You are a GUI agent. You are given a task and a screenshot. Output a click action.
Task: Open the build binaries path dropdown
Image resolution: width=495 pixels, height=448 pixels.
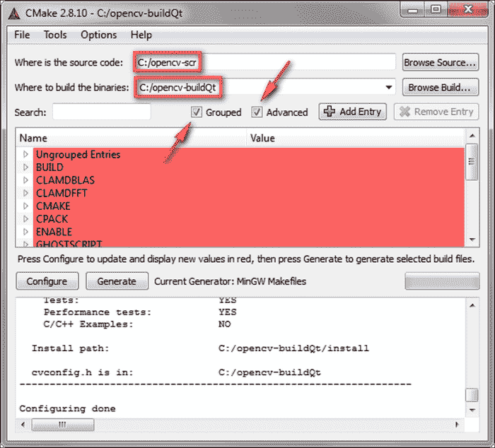pyautogui.click(x=389, y=88)
